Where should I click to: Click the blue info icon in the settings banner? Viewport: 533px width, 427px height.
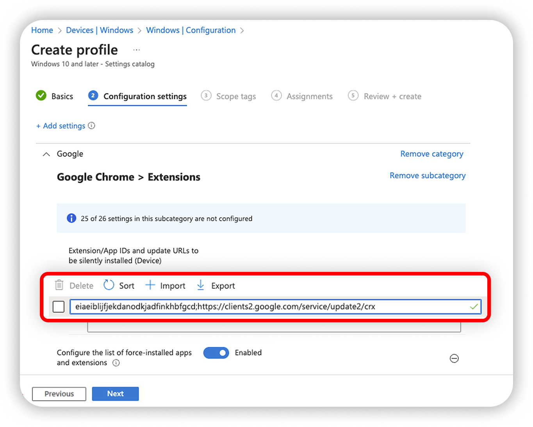click(71, 218)
